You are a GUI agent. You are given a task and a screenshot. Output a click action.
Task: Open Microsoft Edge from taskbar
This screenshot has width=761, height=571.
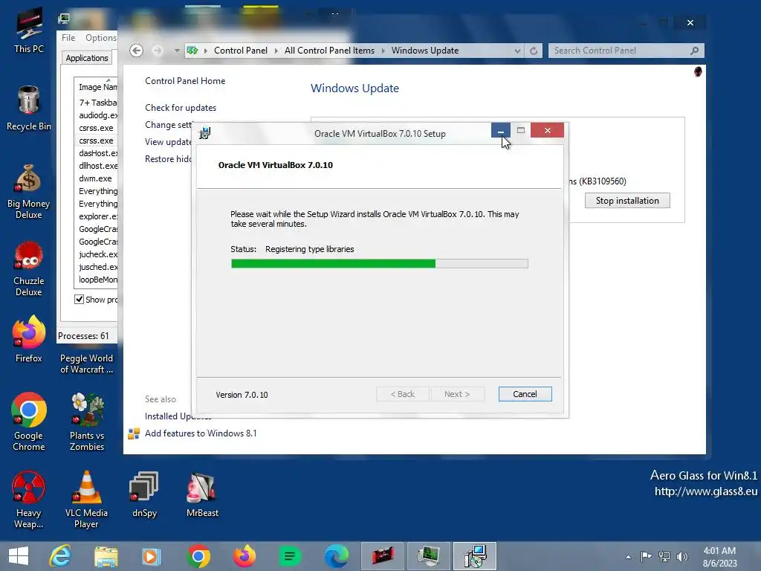click(336, 556)
